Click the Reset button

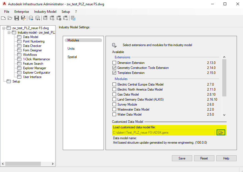coord(204,158)
